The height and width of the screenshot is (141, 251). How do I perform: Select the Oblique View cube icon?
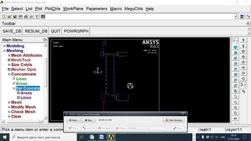coord(235,53)
